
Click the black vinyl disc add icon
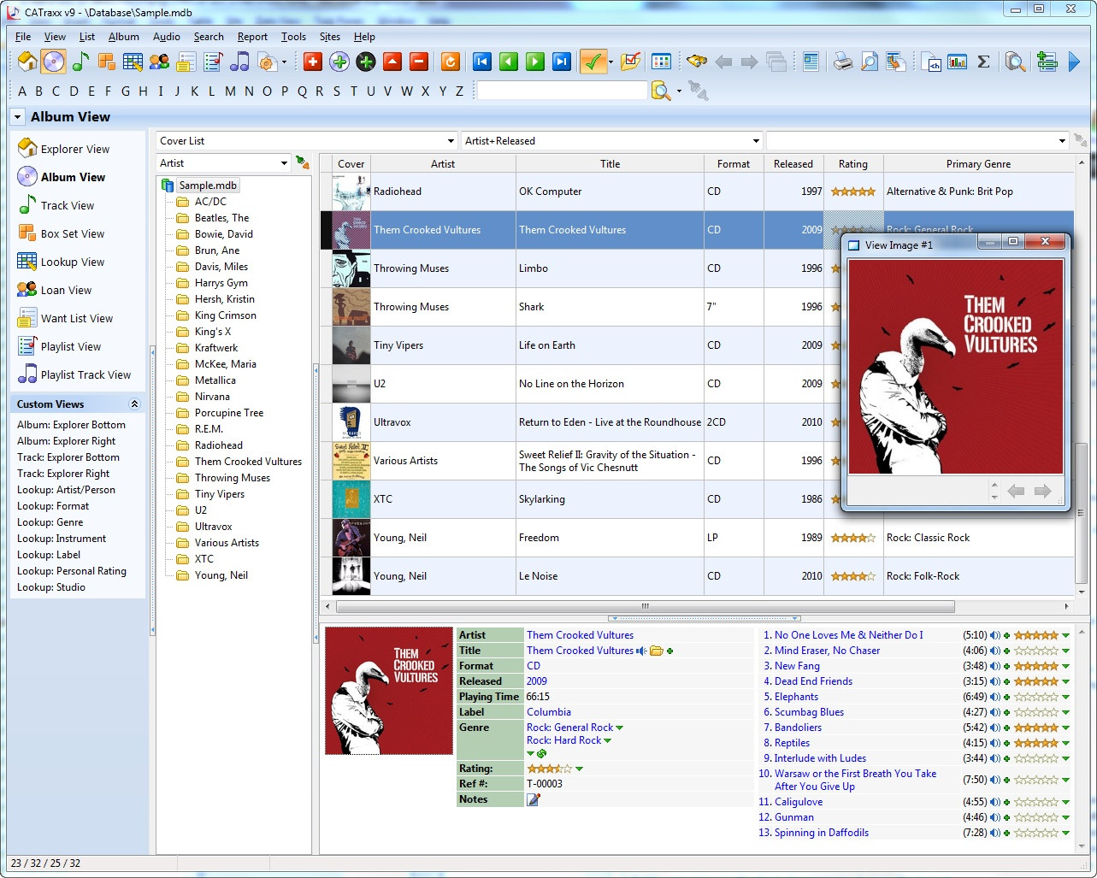[366, 62]
